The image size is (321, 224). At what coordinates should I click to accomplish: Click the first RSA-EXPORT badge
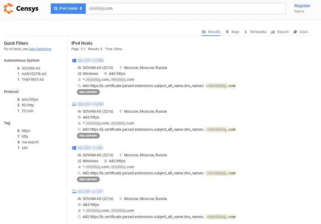tap(88, 92)
